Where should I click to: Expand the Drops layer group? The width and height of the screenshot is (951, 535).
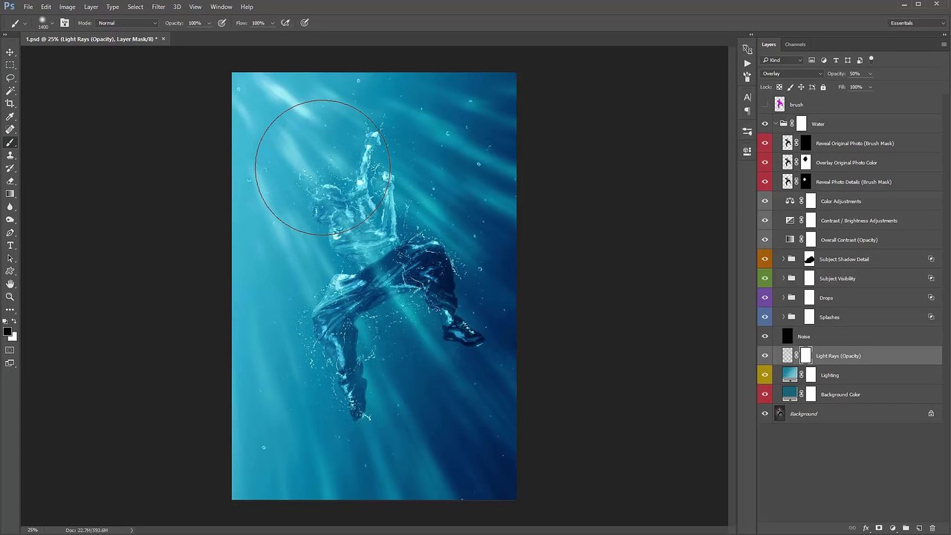(x=782, y=298)
